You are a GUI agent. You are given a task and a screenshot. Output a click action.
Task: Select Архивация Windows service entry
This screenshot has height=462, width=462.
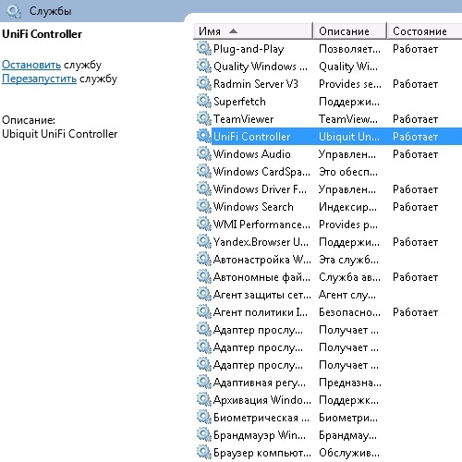(329, 400)
